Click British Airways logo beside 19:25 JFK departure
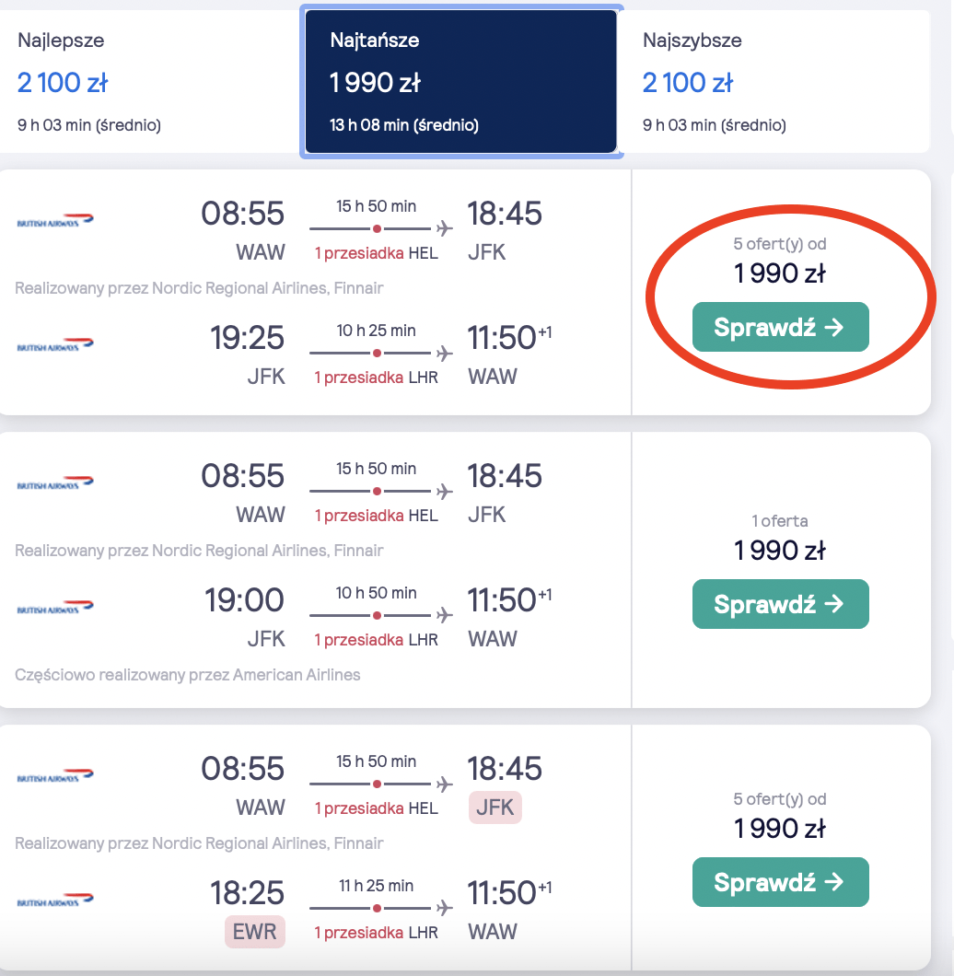954x976 pixels. coord(55,345)
